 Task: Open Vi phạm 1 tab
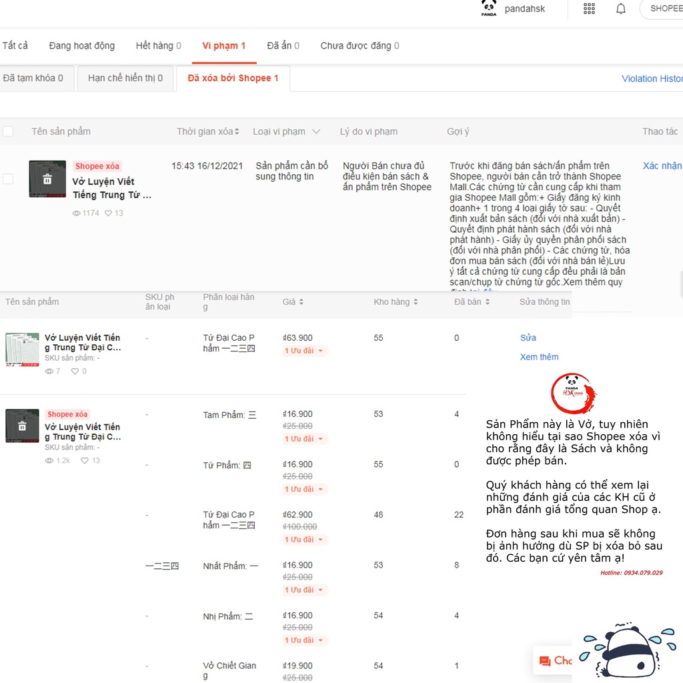click(224, 45)
